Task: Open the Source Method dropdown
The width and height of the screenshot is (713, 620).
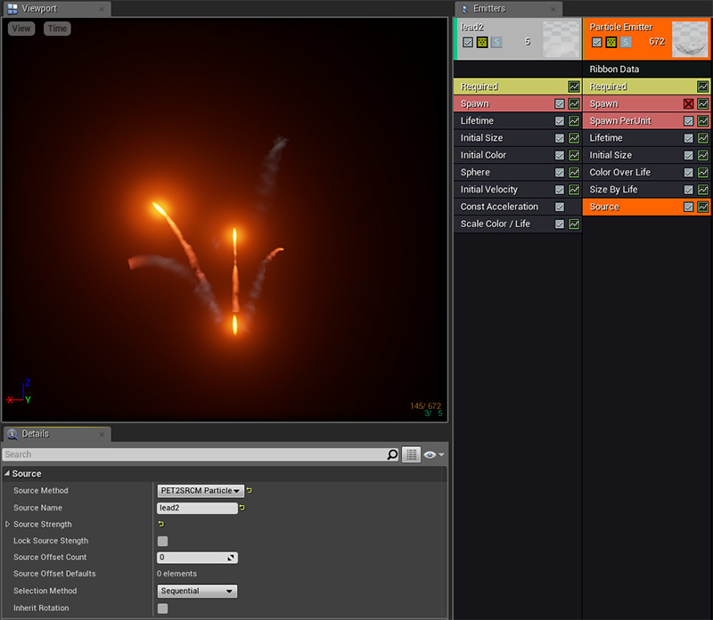Action: (x=201, y=491)
